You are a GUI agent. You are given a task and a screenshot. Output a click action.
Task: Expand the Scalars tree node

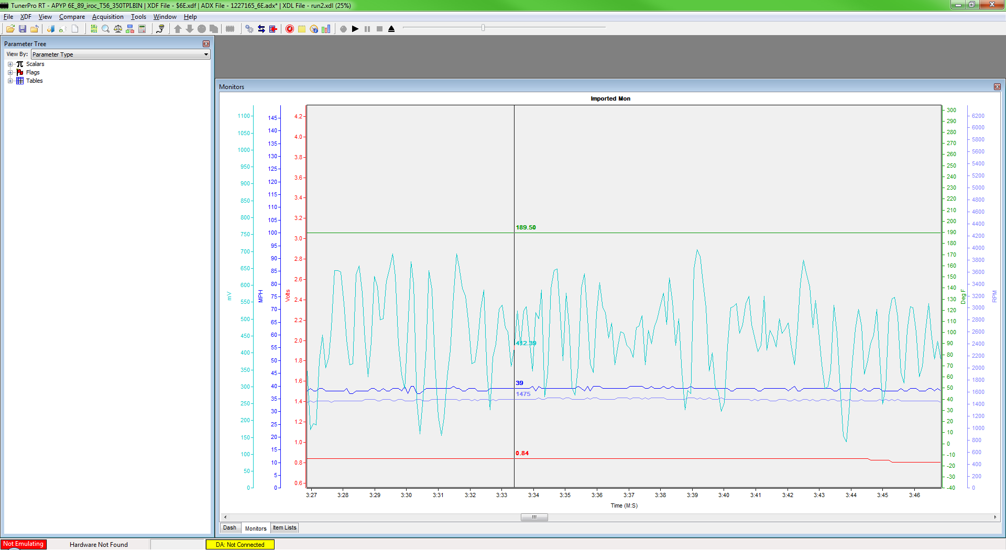(x=10, y=64)
